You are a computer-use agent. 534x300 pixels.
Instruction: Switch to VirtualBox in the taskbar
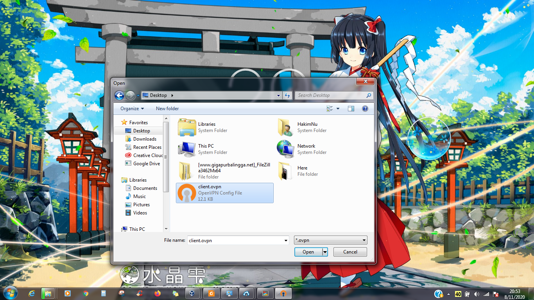tap(192, 293)
